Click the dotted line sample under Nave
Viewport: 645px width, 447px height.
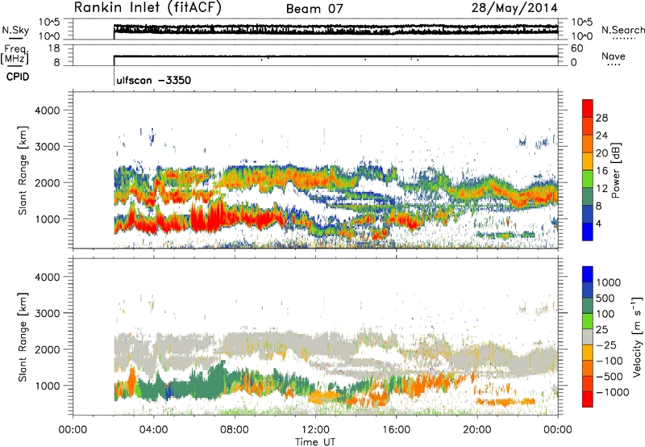(x=614, y=65)
